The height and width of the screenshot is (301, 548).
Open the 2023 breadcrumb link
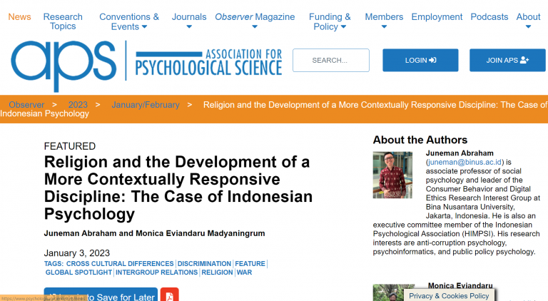point(78,105)
